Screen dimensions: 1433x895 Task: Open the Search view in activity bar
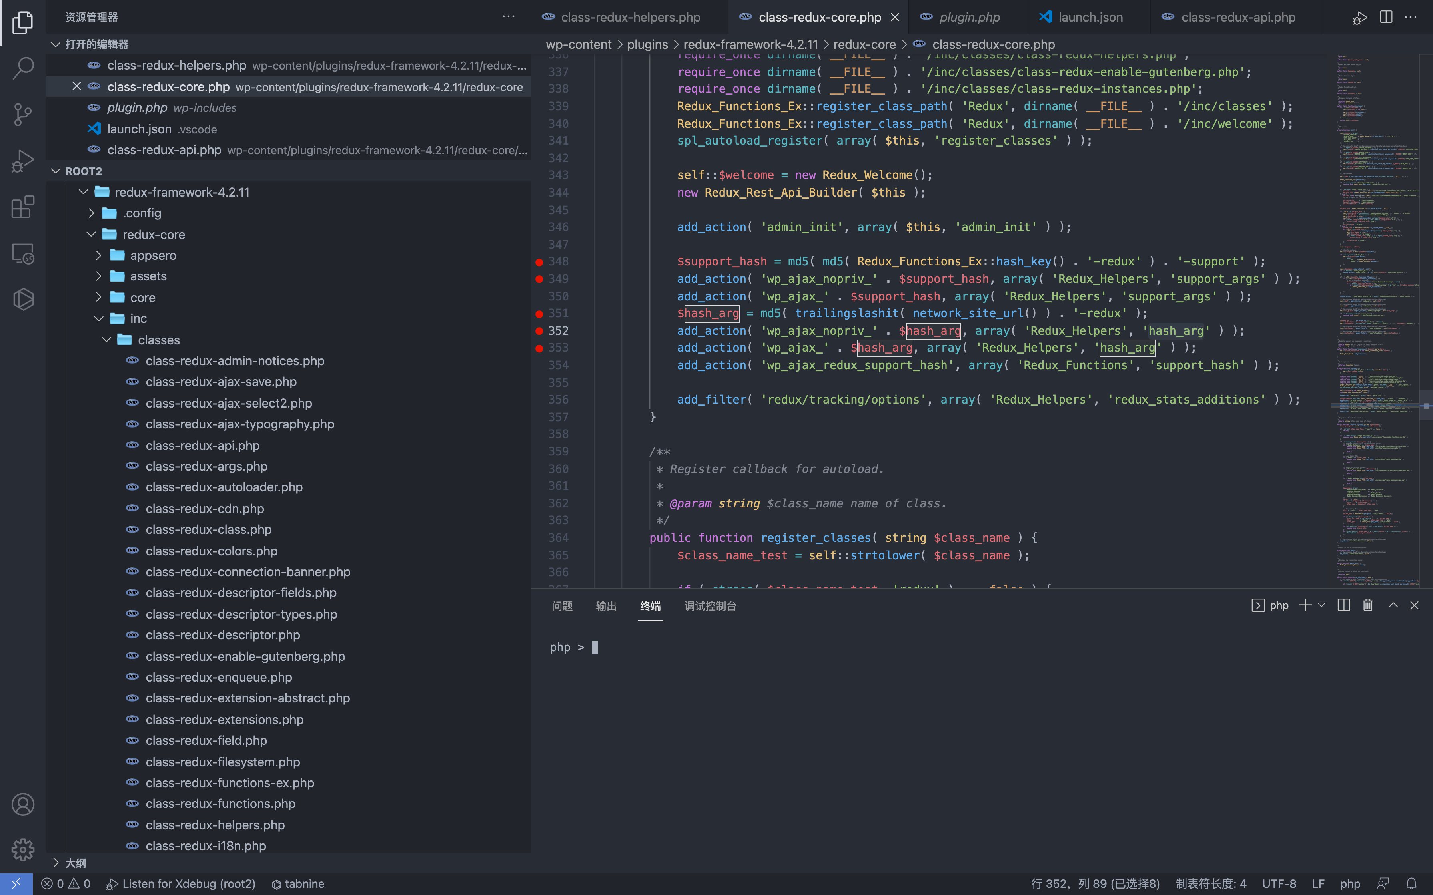point(22,68)
